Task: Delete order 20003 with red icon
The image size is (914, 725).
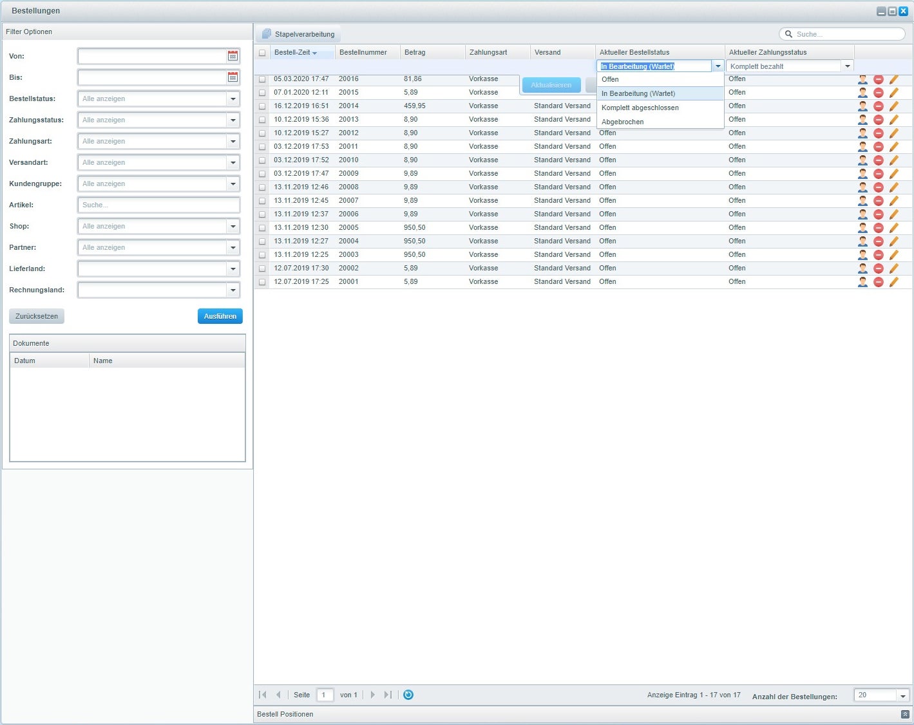Action: click(x=878, y=255)
